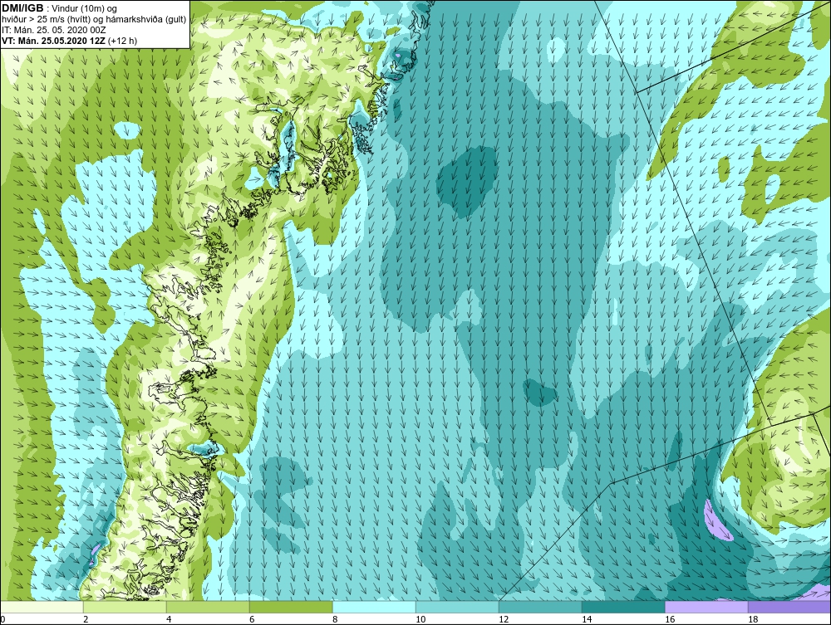Click the legend scale label "8"
This screenshot has width=831, height=625.
click(x=335, y=619)
